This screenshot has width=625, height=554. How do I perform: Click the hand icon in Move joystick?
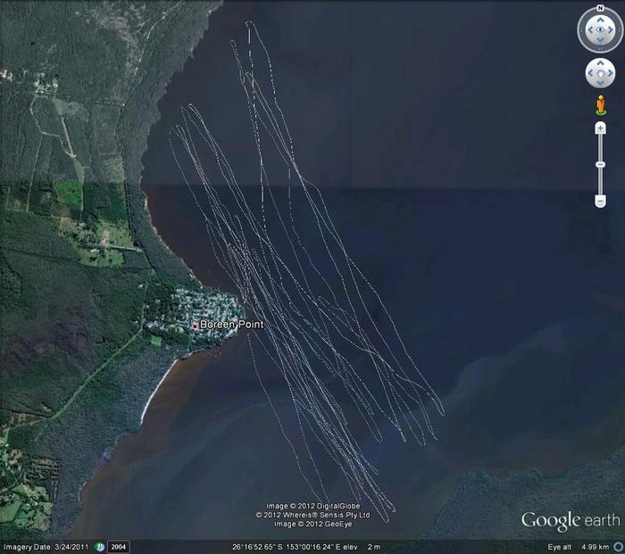coord(600,72)
